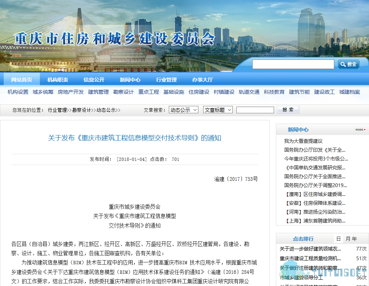
Task: Open the 信息公开 nav tab
Action: pos(94,80)
